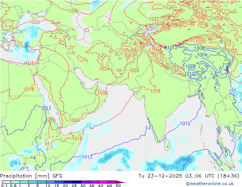Click the 25–30 mm navy legend swatch
Image resolution: width=242 pixels, height=187 pixels.
[77, 182]
